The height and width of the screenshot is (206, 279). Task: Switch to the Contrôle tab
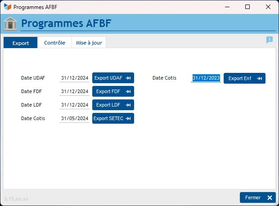pyautogui.click(x=54, y=43)
